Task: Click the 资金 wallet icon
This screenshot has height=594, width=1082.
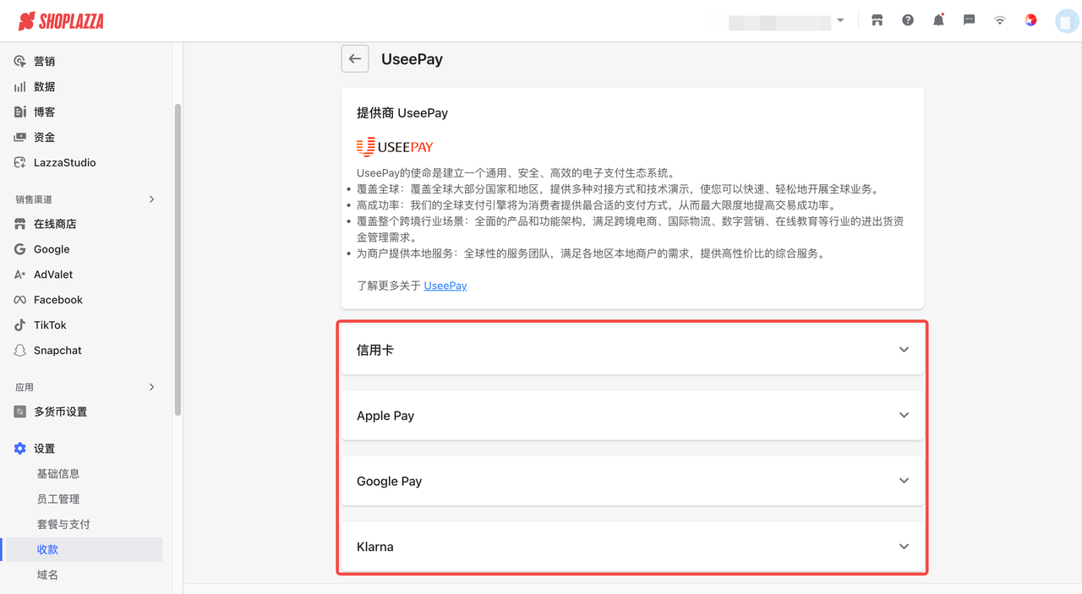Action: [20, 138]
